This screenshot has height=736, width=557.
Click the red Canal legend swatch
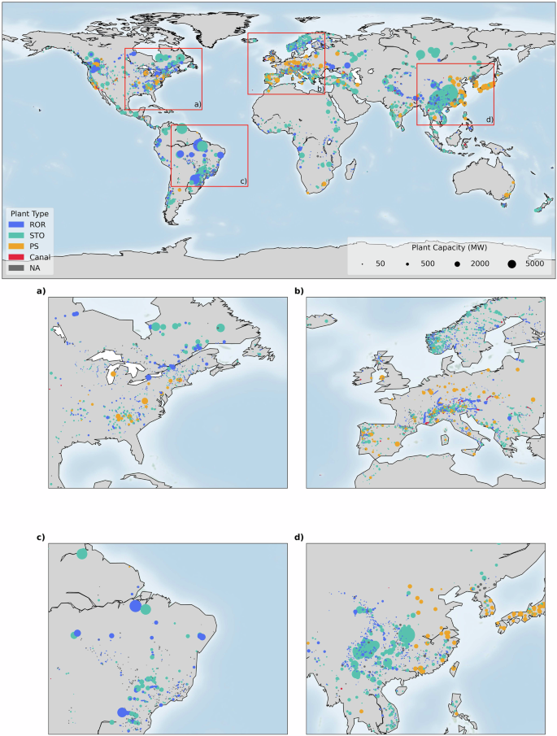pos(15,257)
